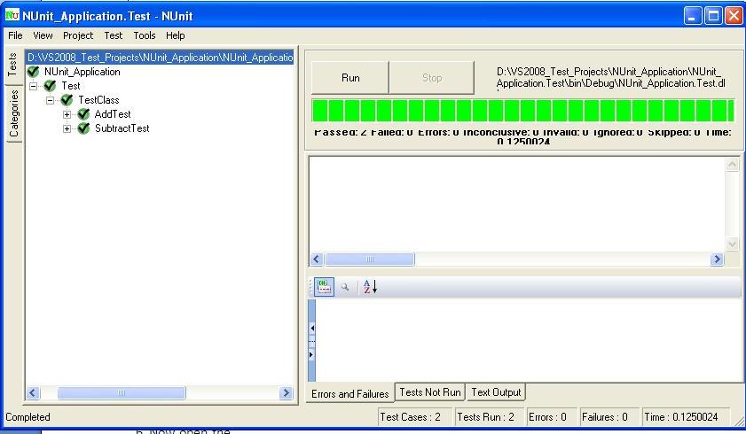Viewport: 746px width, 434px height.
Task: Click the green check icon beside Test node
Action: click(50, 86)
